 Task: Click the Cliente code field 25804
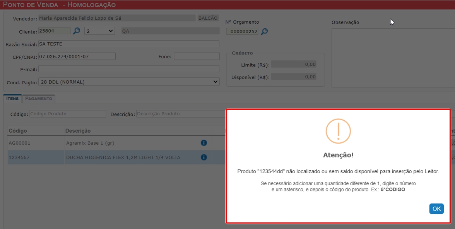54,31
